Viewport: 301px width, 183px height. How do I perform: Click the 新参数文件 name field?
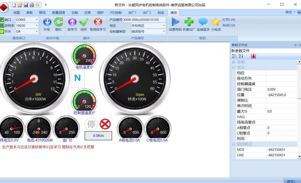coord(266,51)
